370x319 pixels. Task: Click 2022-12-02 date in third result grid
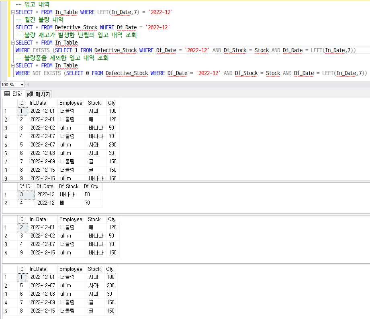coord(43,236)
